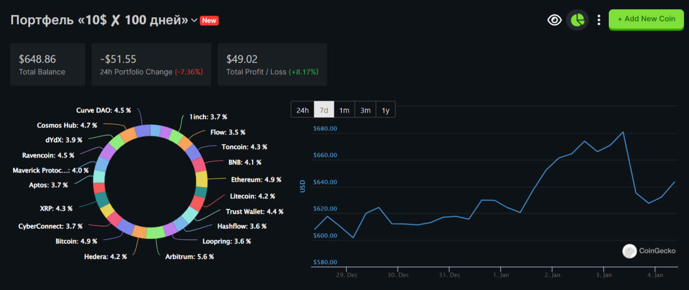This screenshot has height=290, width=689.
Task: Click the Hashflow 3.6 % label
Action: (x=242, y=226)
